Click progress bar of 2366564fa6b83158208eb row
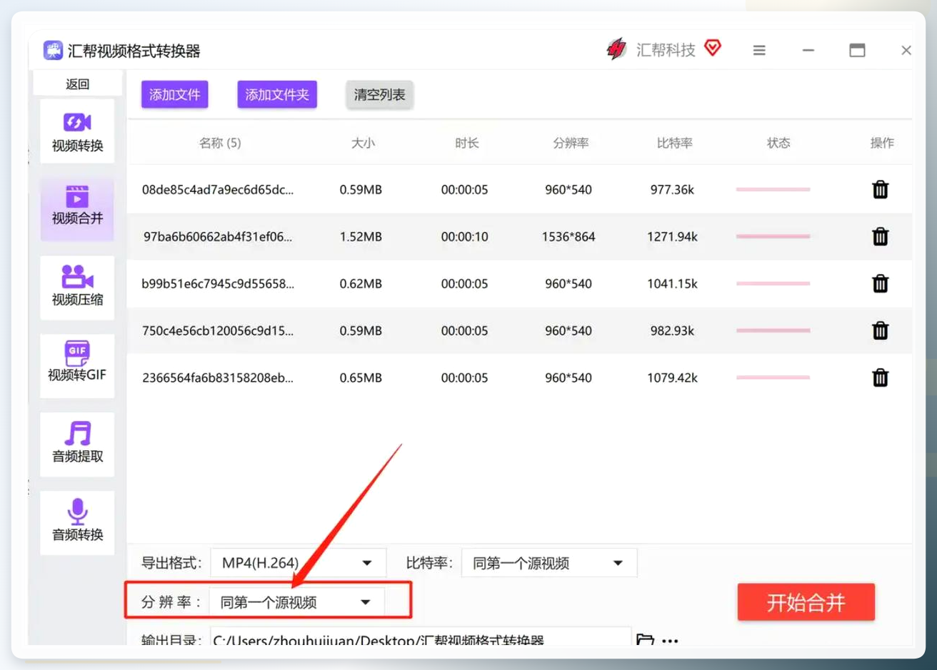 [773, 377]
